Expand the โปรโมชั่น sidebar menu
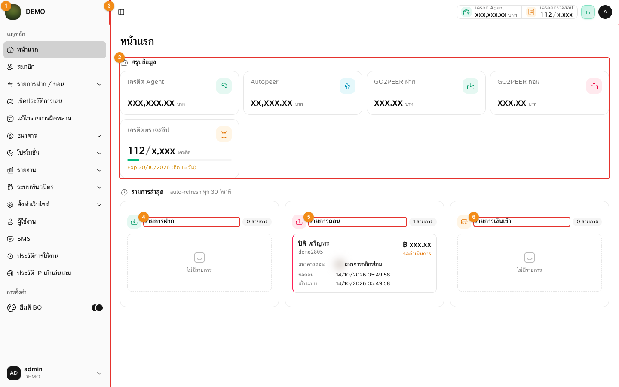 55,153
